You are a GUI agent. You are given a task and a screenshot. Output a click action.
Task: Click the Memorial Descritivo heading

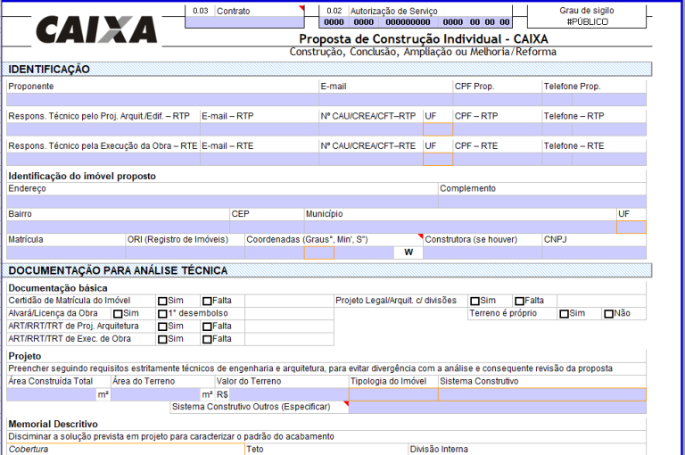click(53, 424)
